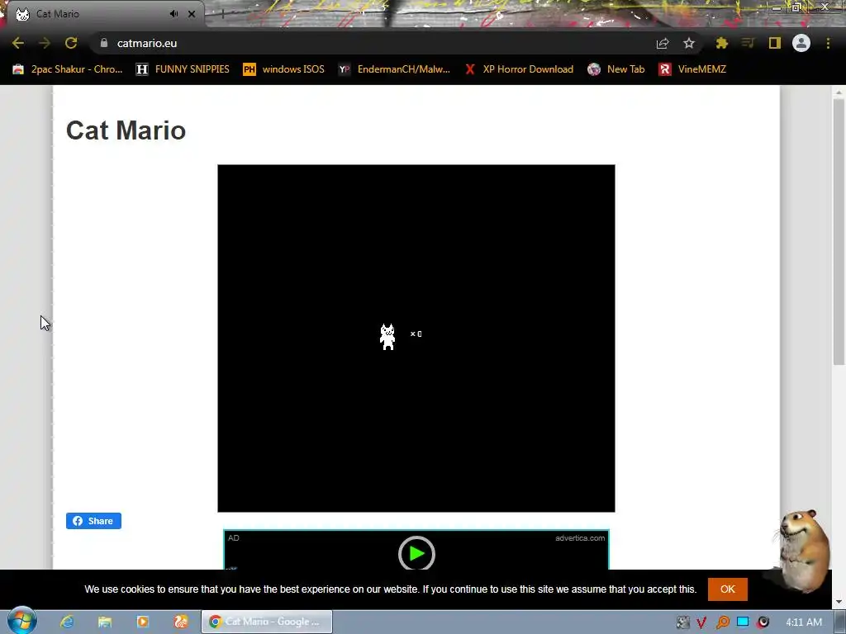
Task: Mute the Cat Mario tab audio icon
Action: 173,14
